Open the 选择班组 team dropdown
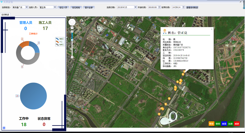The width and height of the screenshot is (245, 133). click(x=27, y=7)
